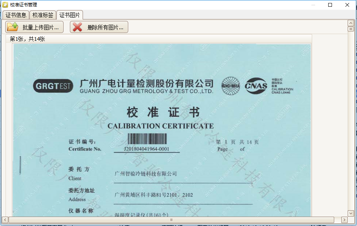Click the 删除所有图片 delete button
Viewport: 357px width, 226px height.
[x=99, y=27]
